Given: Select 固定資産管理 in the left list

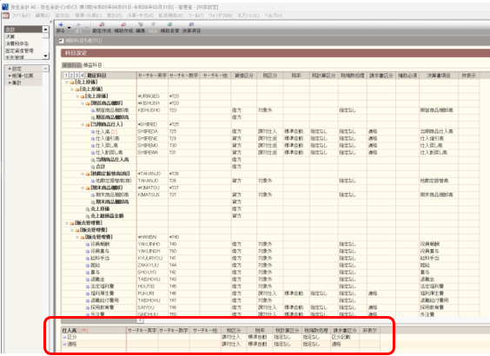Looking at the screenshot, I should (23, 50).
